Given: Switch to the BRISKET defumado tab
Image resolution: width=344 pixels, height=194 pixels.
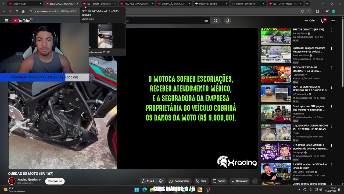Looking at the screenshot, I should click(x=100, y=4).
